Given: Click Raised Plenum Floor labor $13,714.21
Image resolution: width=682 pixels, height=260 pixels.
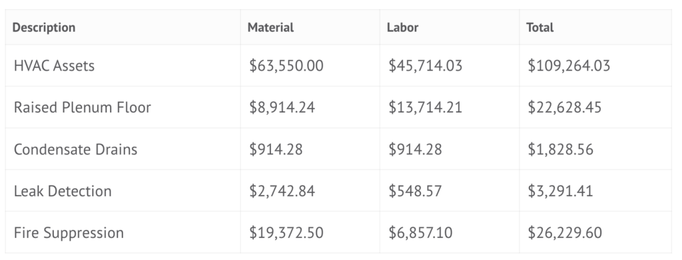Looking at the screenshot, I should coord(426,107).
